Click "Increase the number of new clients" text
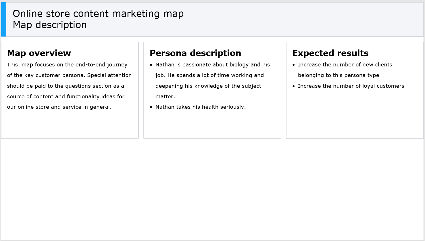 (345, 65)
